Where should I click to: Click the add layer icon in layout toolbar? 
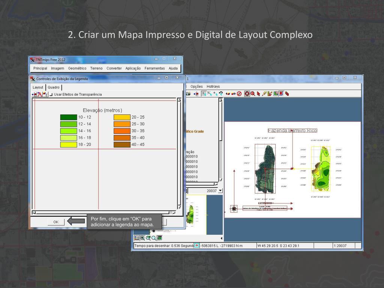[x=196, y=94]
